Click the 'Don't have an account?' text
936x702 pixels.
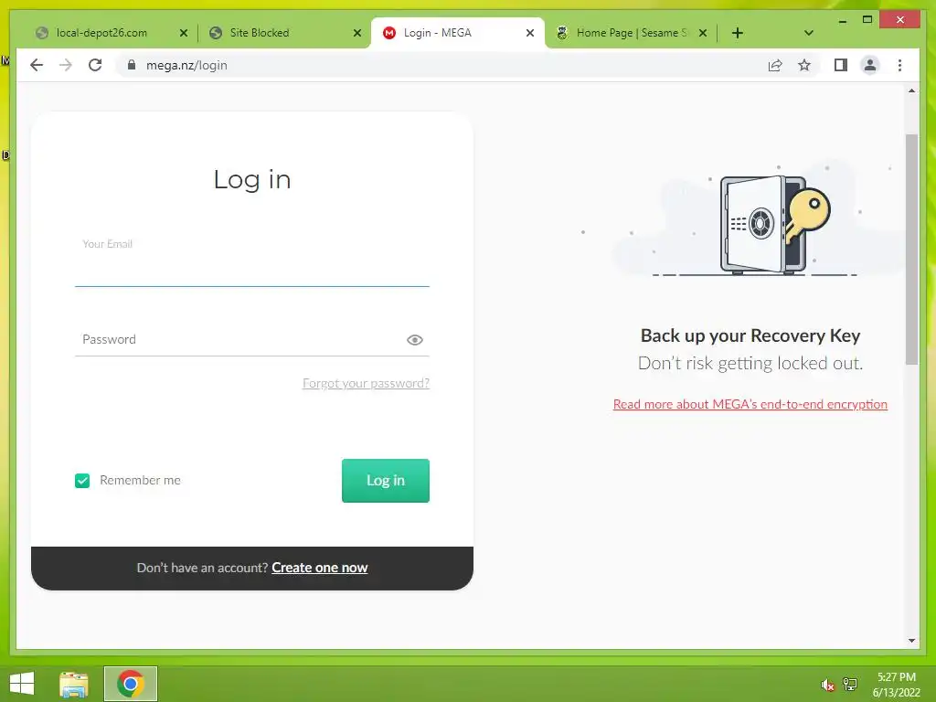tap(202, 568)
